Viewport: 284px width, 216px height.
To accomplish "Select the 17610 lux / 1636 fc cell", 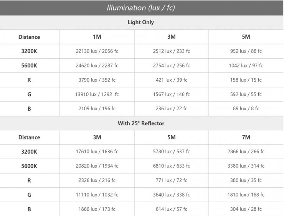I will [97, 151].
